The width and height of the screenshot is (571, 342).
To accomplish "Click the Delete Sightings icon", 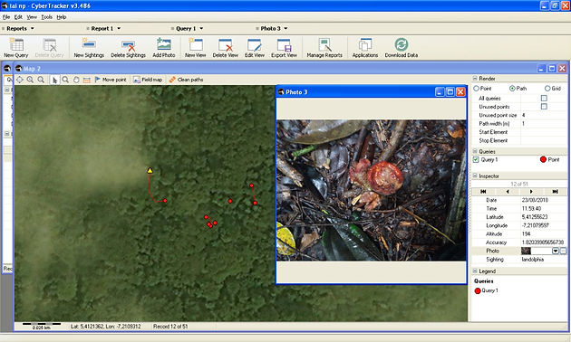I will point(128,48).
